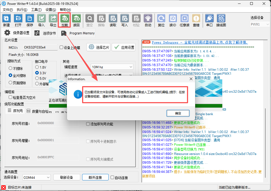
Task: Click the log panel vertical scrollbar
Action: pos(266,143)
